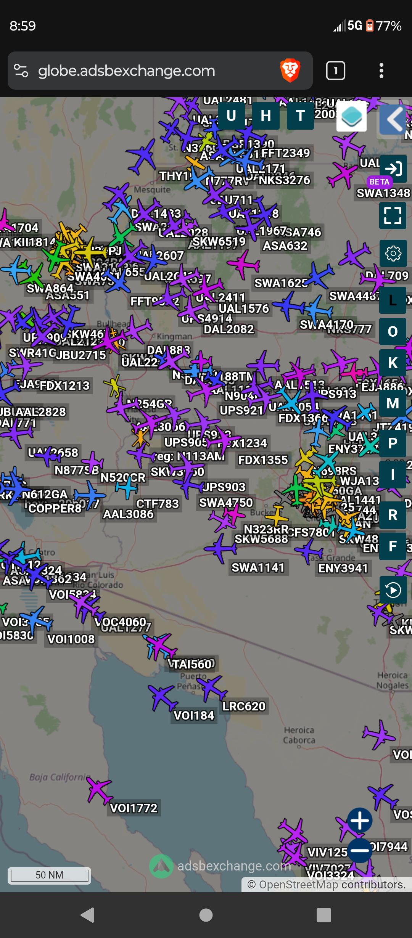Toggle the F map button
Screen dimensions: 412x938
393,546
